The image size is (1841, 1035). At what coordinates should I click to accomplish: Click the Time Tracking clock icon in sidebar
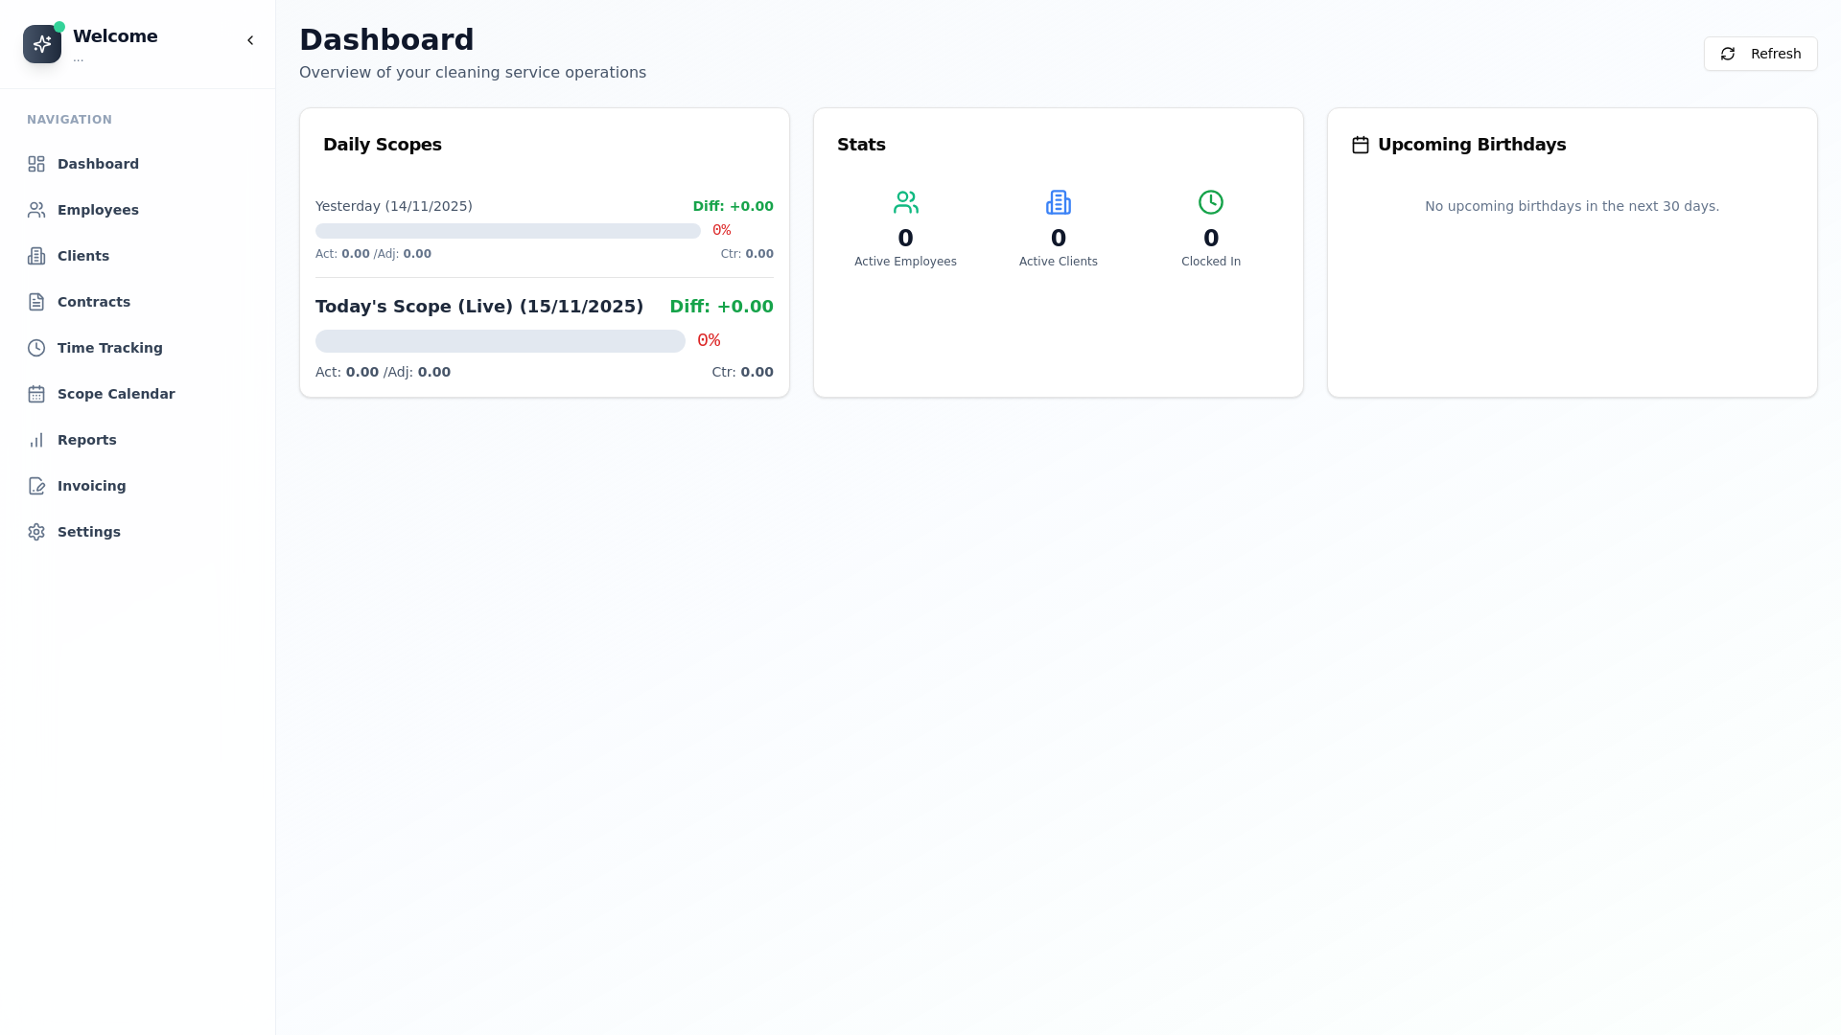pyautogui.click(x=36, y=348)
